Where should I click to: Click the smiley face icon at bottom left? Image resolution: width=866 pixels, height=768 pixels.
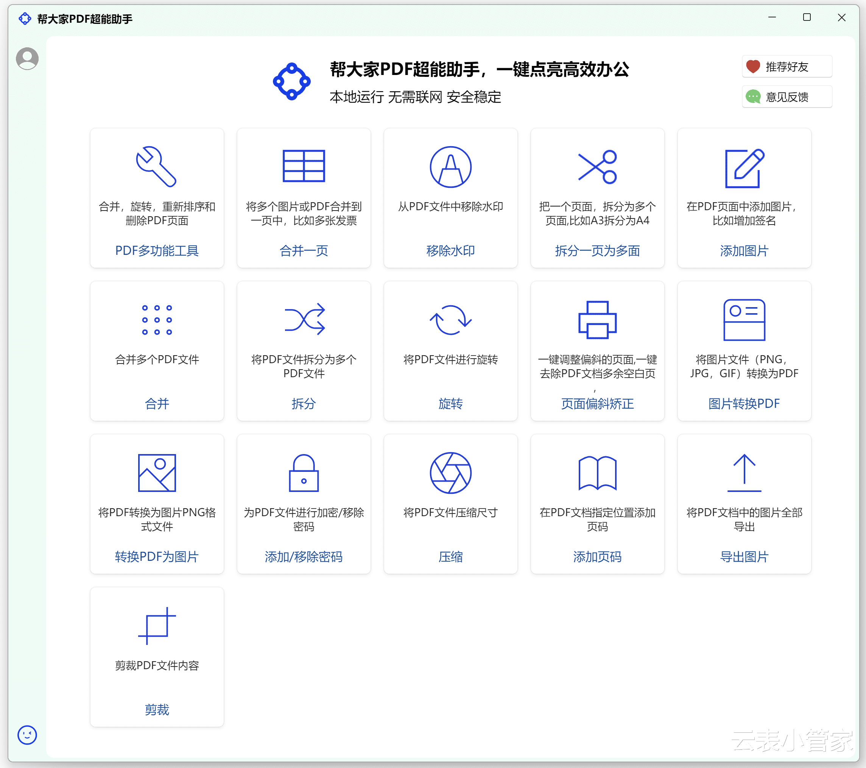pos(27,735)
